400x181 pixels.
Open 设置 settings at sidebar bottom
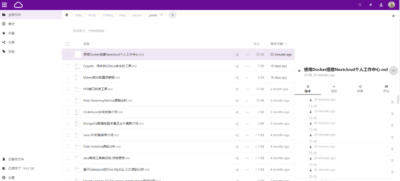tap(31, 177)
